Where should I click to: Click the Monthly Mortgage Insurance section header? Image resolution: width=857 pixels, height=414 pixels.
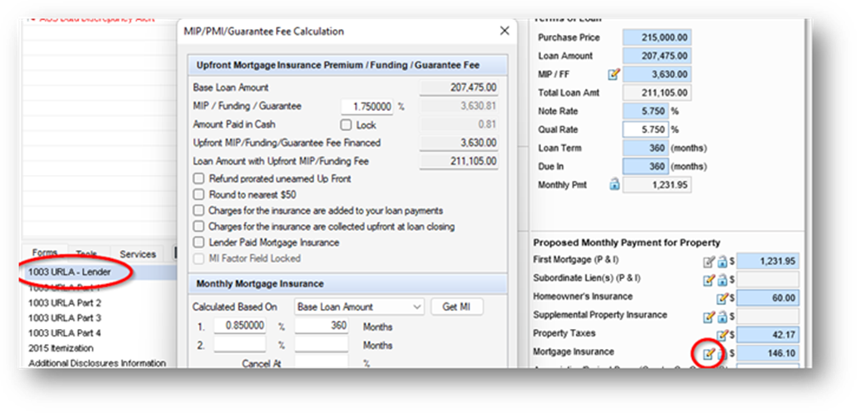pos(348,284)
